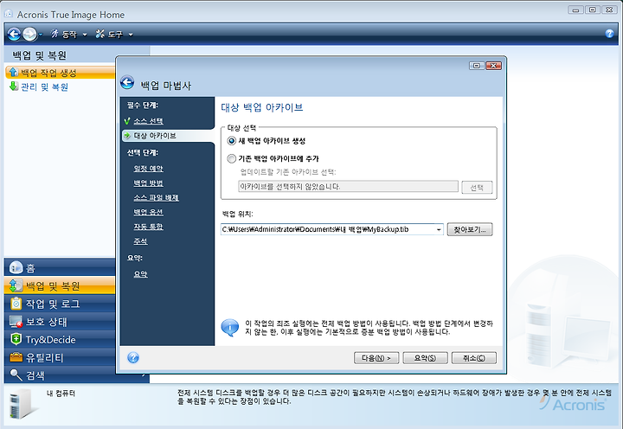Click the wizard help icon at the bottom left

click(133, 358)
